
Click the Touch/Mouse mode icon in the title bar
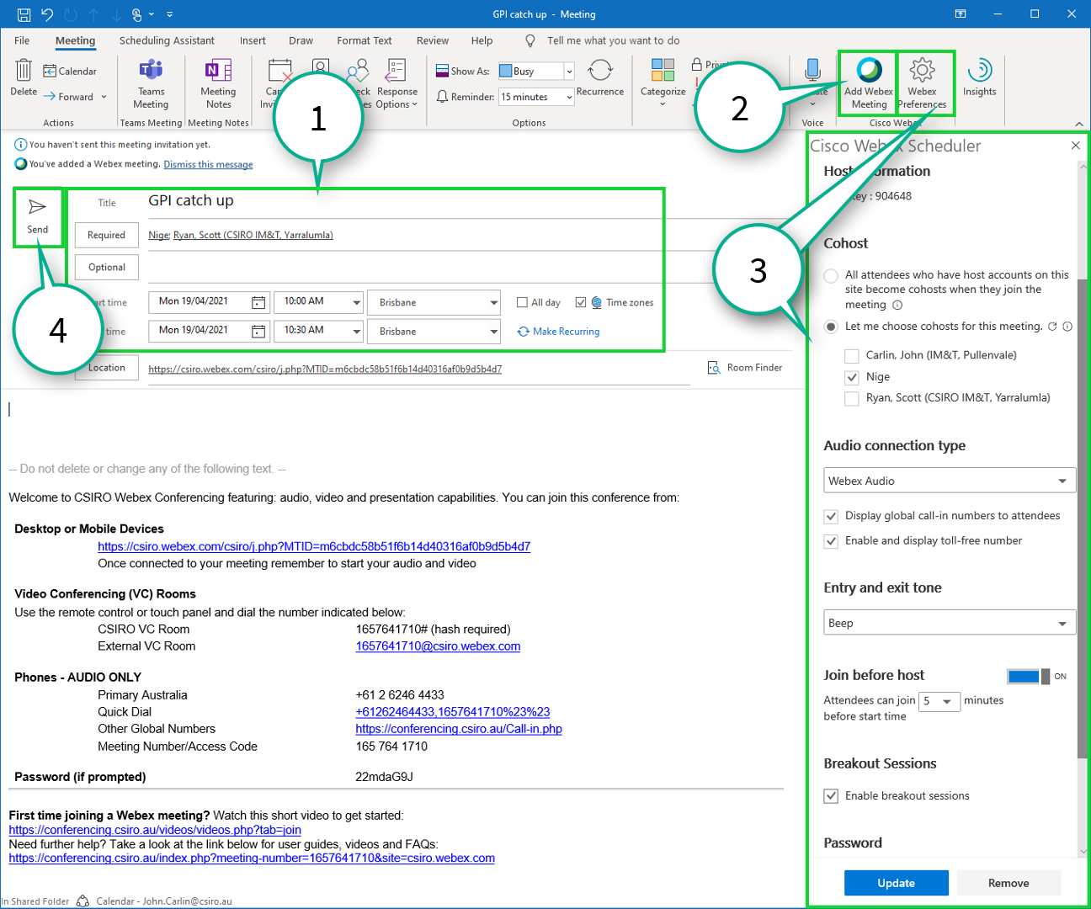pos(136,14)
